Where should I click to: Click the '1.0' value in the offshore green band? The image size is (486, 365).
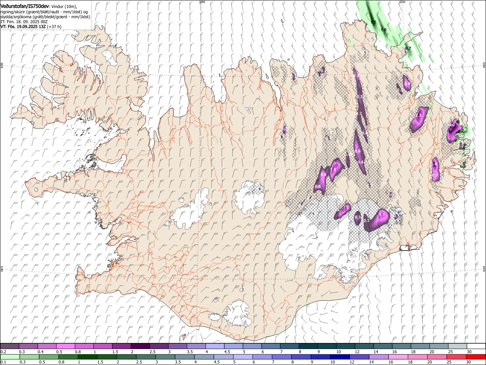click(383, 30)
